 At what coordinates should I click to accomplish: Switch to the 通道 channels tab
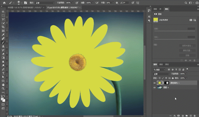161,64
